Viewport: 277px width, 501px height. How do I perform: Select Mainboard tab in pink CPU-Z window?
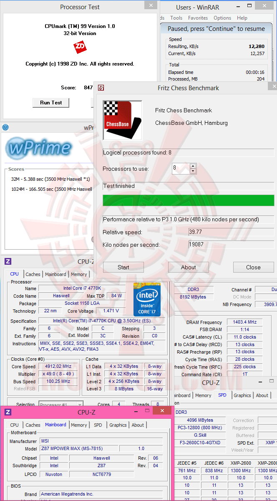point(55,425)
